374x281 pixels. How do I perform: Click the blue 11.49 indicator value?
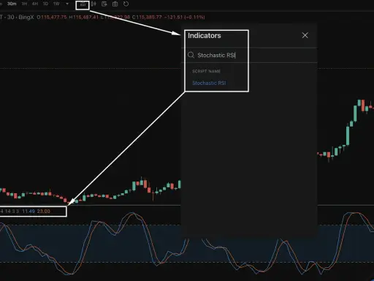(x=28, y=211)
